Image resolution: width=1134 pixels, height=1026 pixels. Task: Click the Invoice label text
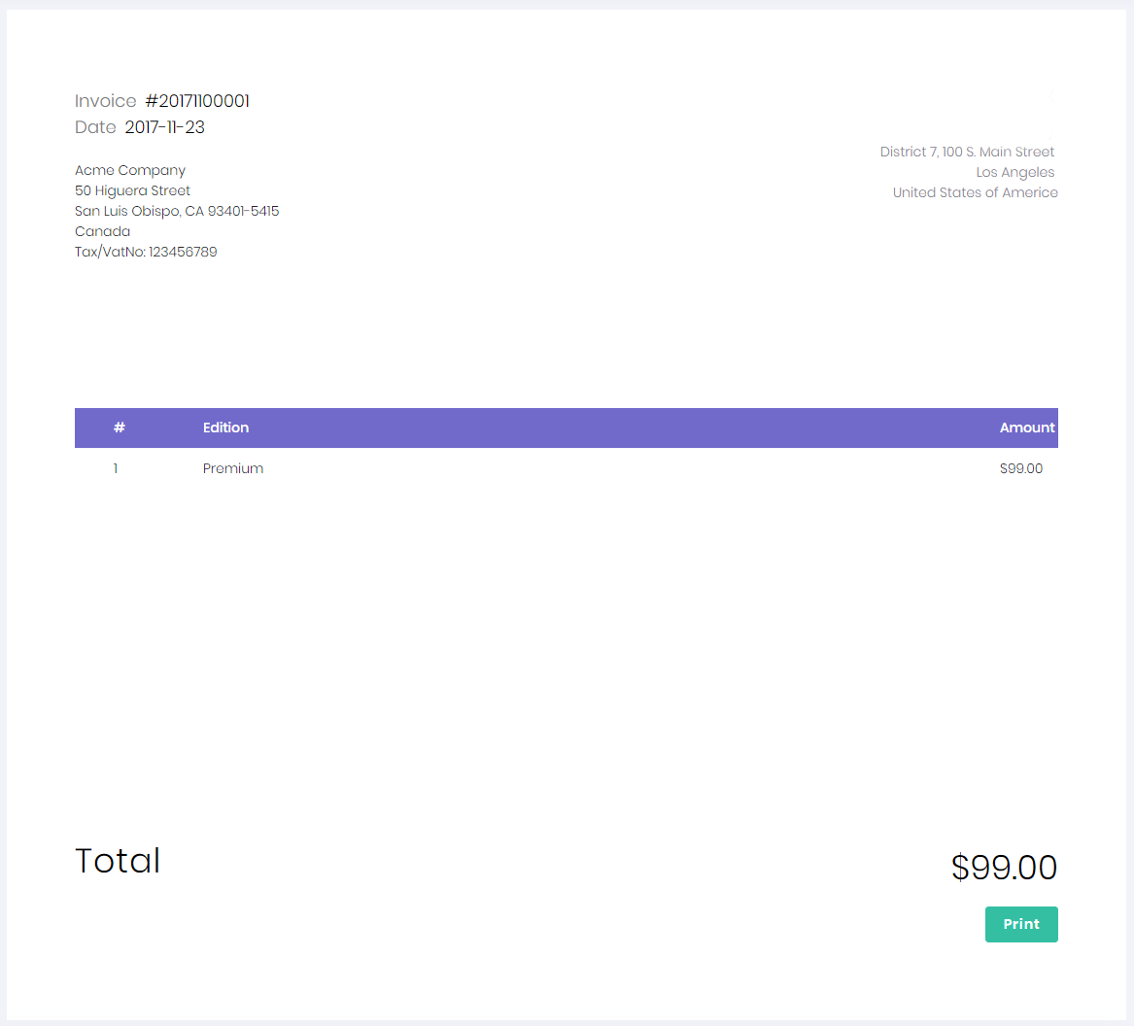pos(106,101)
